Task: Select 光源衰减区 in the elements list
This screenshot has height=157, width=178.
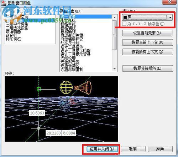Action: [x=70, y=65]
